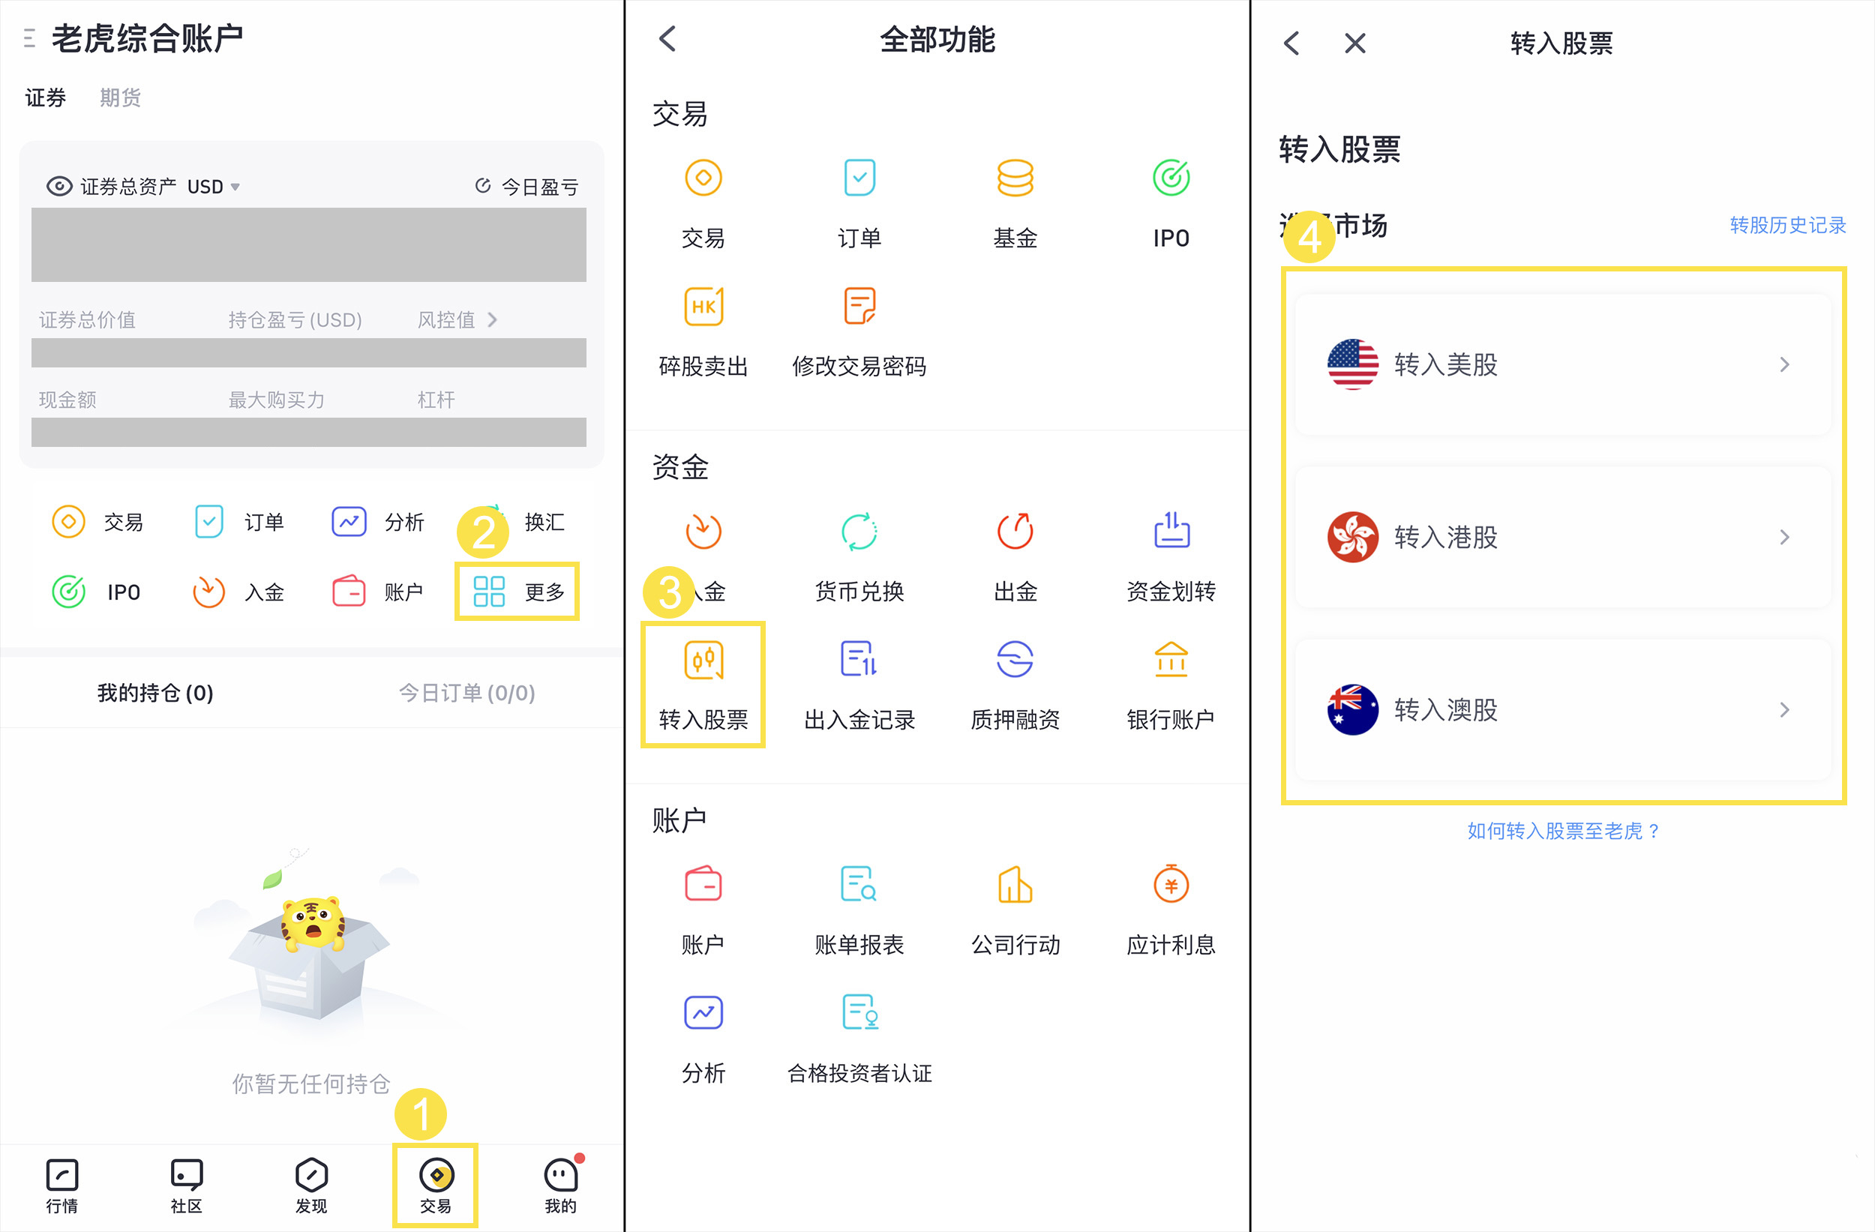Select 转入港股 market row

click(x=1563, y=536)
